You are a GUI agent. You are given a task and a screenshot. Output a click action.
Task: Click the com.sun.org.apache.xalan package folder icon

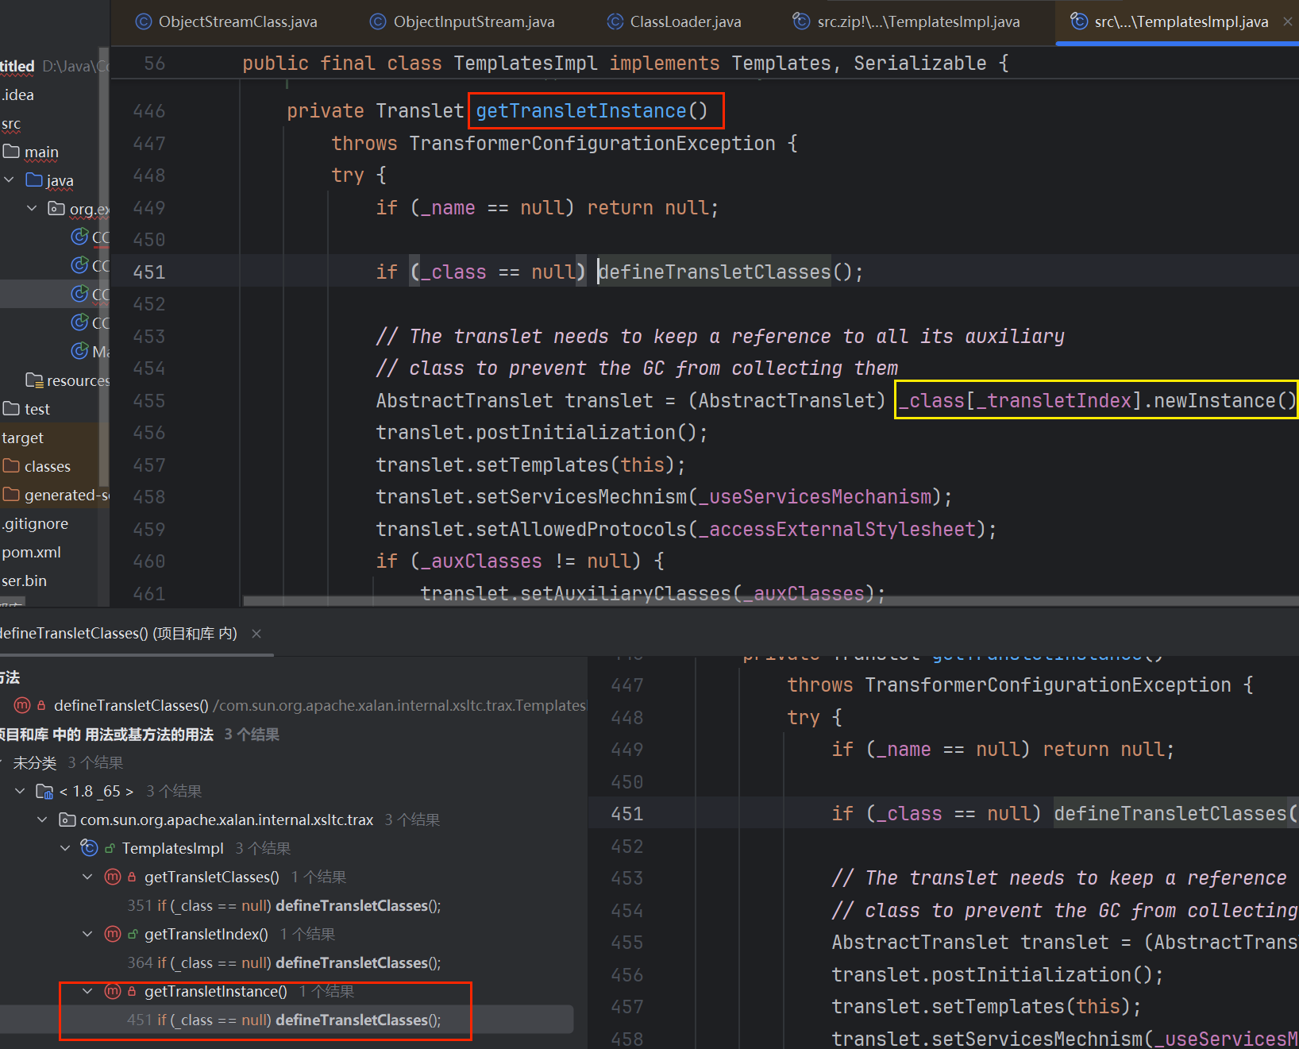click(x=67, y=820)
